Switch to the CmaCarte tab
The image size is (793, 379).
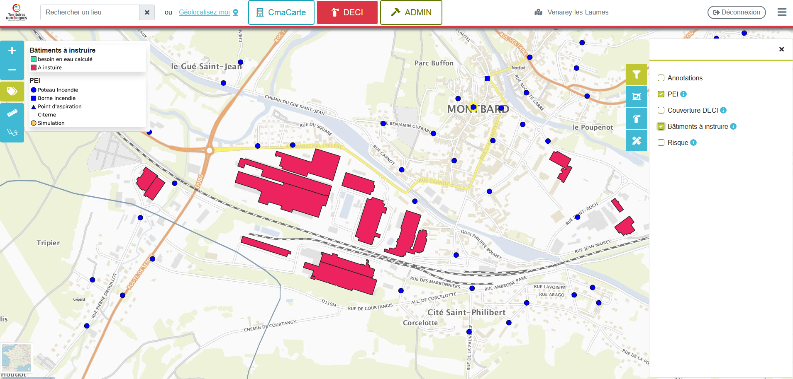pyautogui.click(x=281, y=12)
